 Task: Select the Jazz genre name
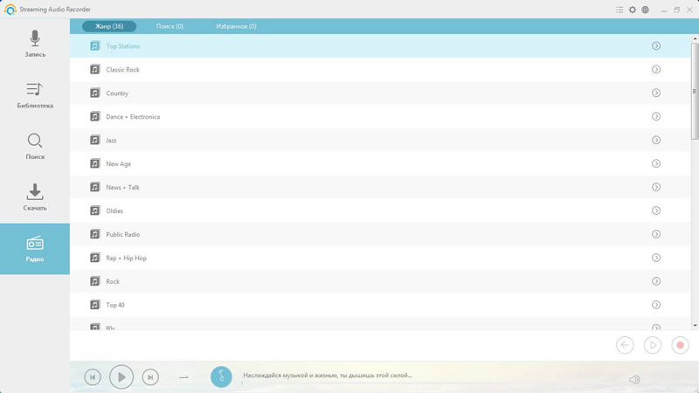(x=111, y=141)
